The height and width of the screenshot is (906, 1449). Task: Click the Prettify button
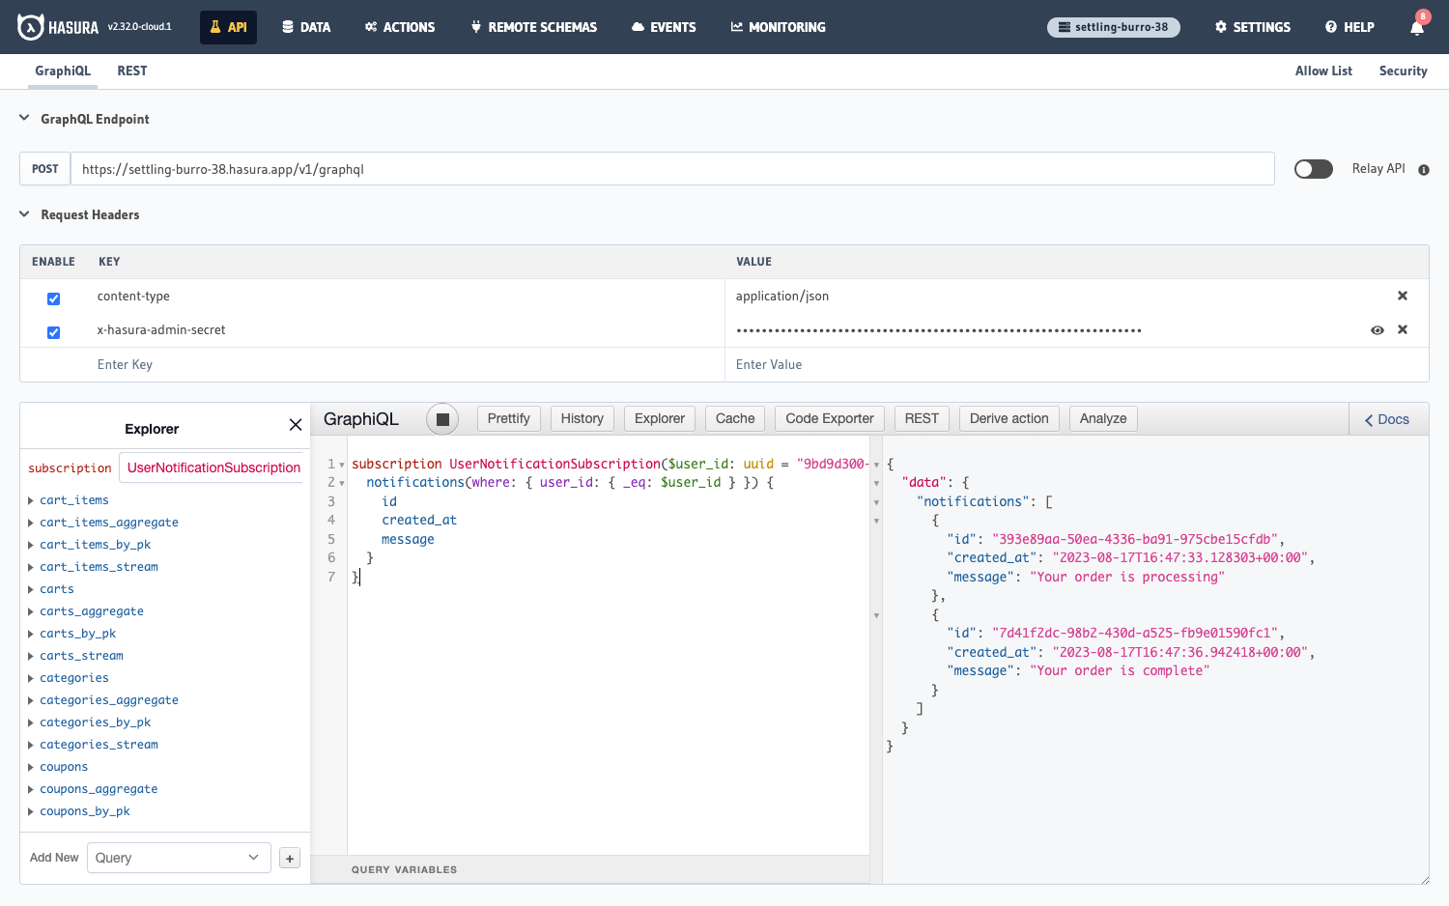tap(508, 417)
